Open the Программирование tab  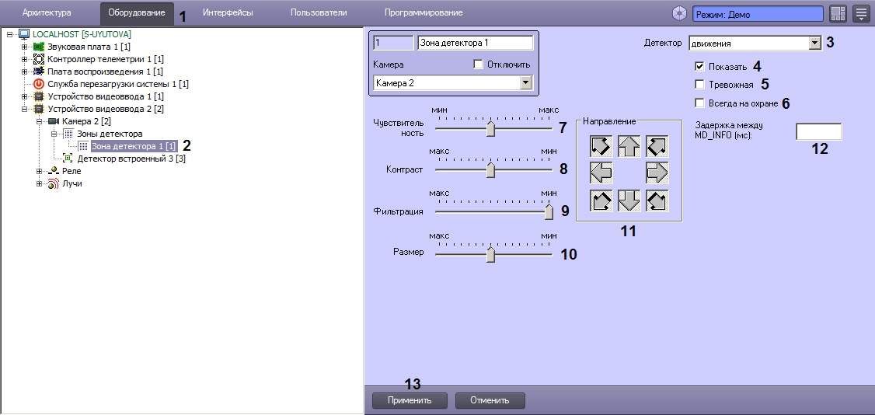423,13
